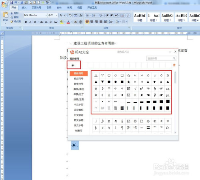Insert the solid black diamond symbol
Screen dimensions: 200x180
(x=116, y=82)
